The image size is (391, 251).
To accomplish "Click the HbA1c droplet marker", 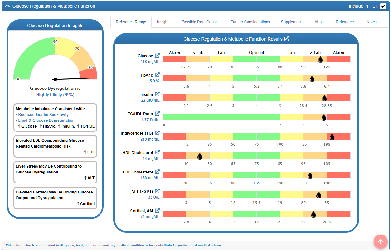I will (312, 79).
